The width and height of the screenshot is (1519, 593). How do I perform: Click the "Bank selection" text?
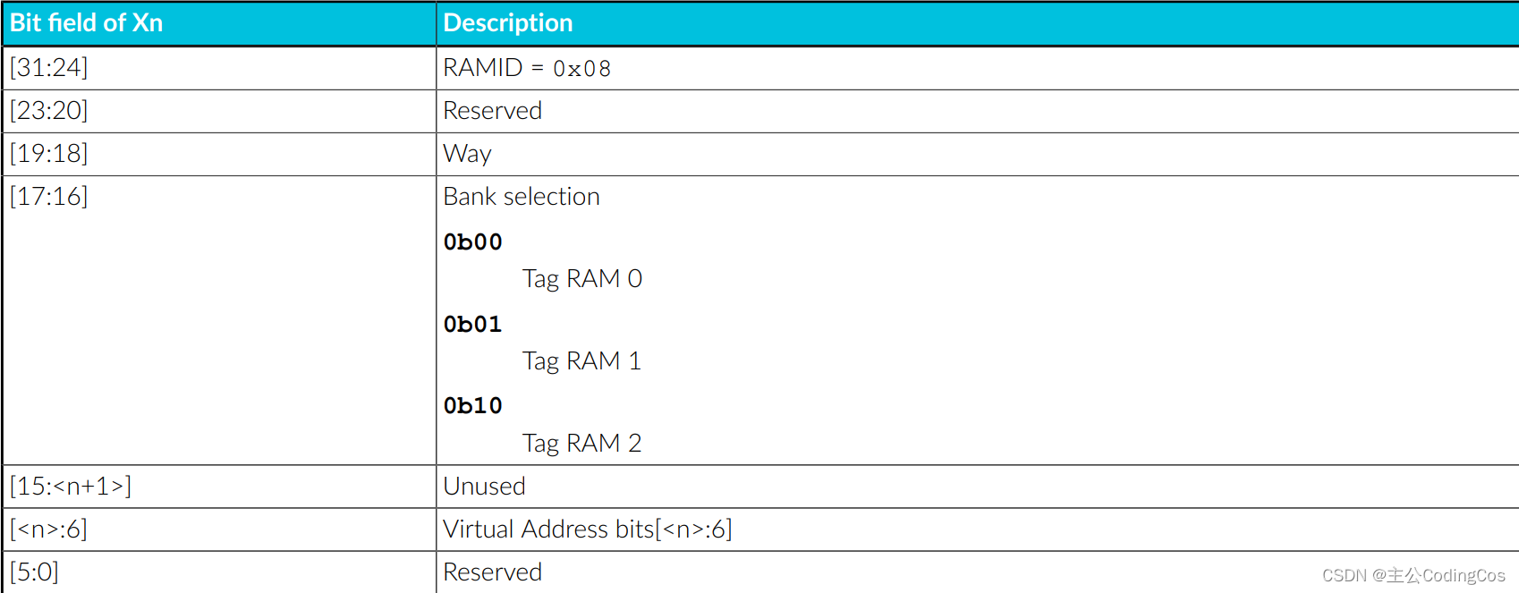(522, 197)
